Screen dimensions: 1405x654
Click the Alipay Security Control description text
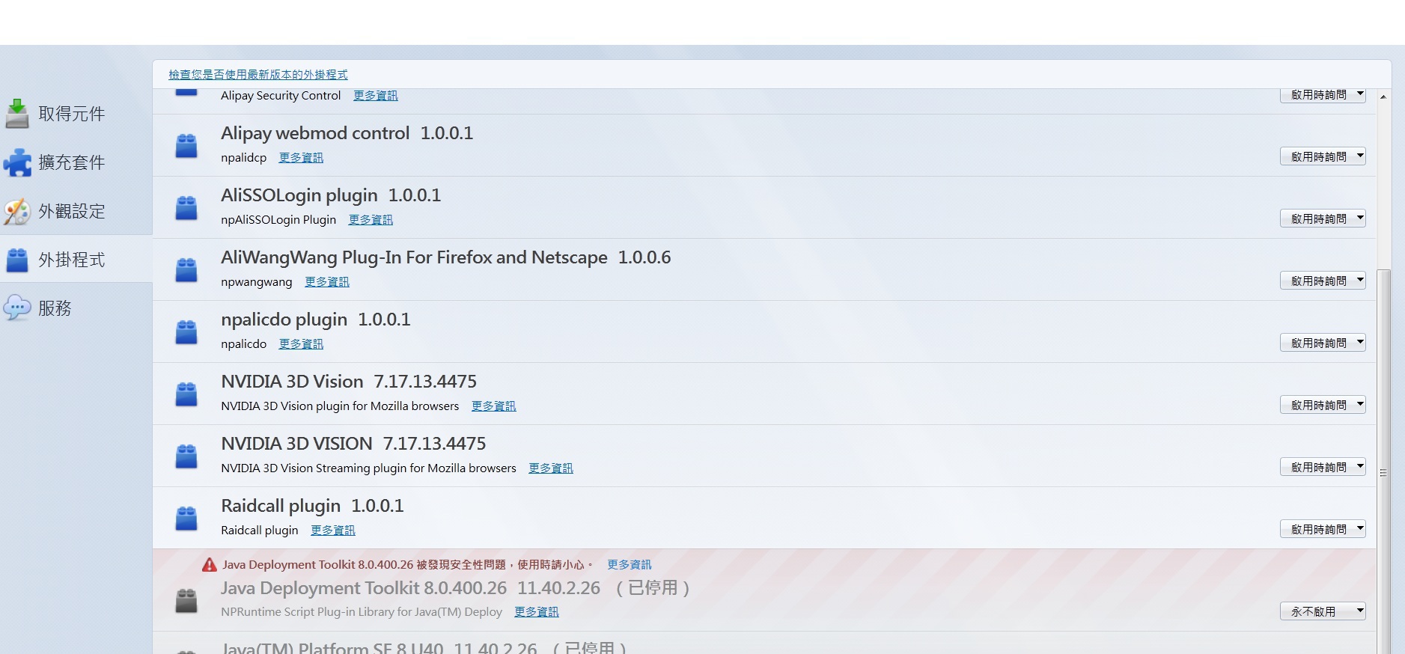click(x=281, y=96)
